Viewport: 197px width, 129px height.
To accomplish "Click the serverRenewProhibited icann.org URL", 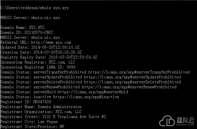I will (129, 87).
